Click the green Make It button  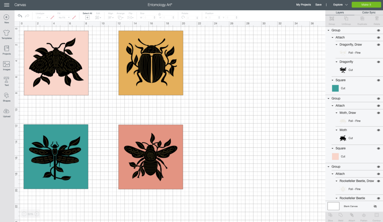coord(366,5)
